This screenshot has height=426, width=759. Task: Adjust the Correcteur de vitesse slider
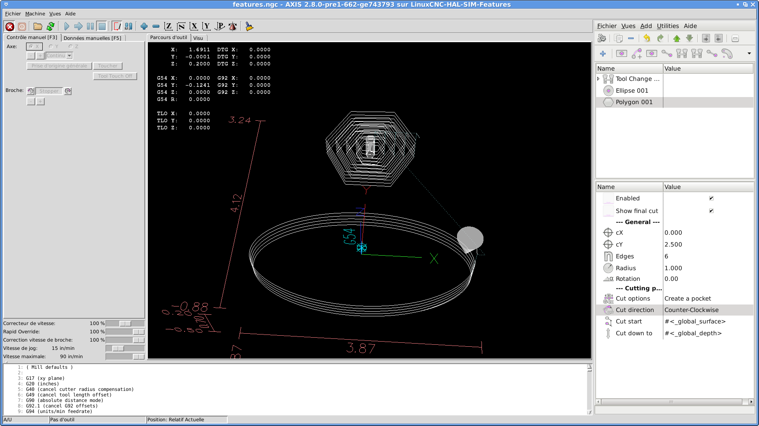coord(125,323)
